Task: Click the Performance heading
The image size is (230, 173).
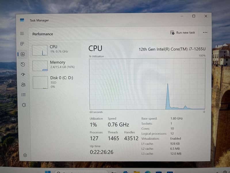Action: click(x=43, y=34)
